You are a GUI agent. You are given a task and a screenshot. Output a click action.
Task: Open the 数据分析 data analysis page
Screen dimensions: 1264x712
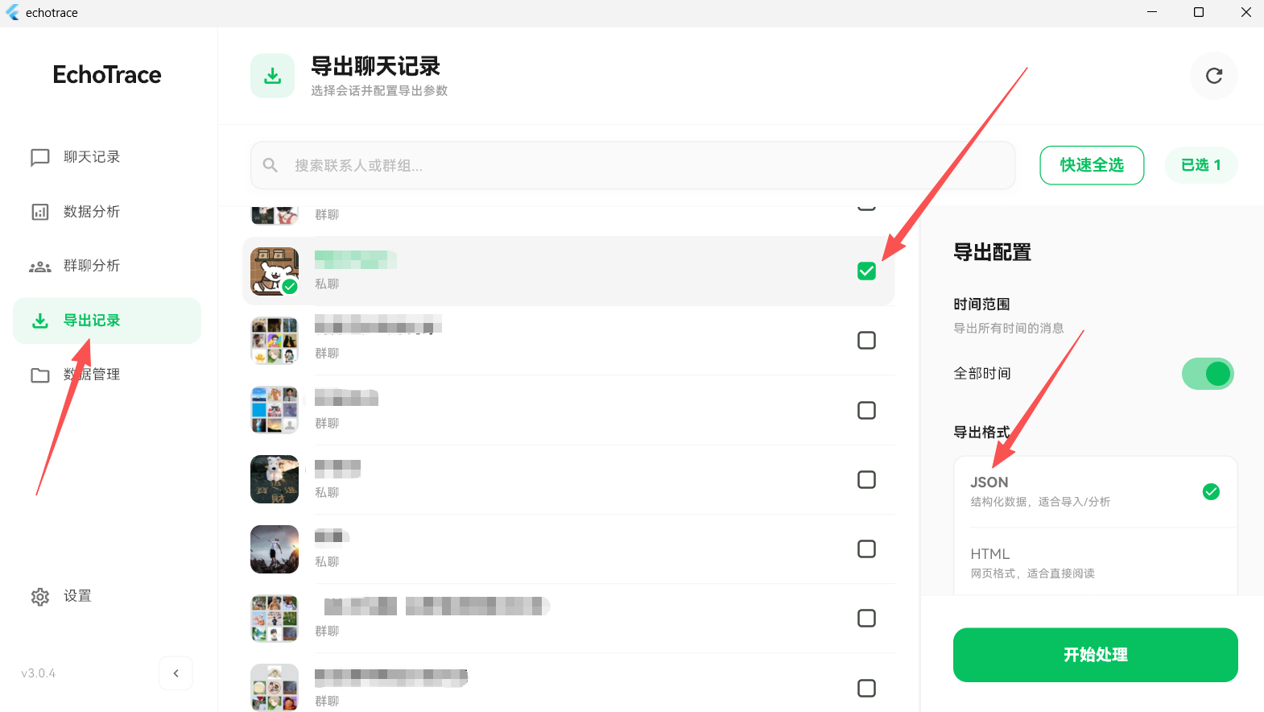click(107, 212)
